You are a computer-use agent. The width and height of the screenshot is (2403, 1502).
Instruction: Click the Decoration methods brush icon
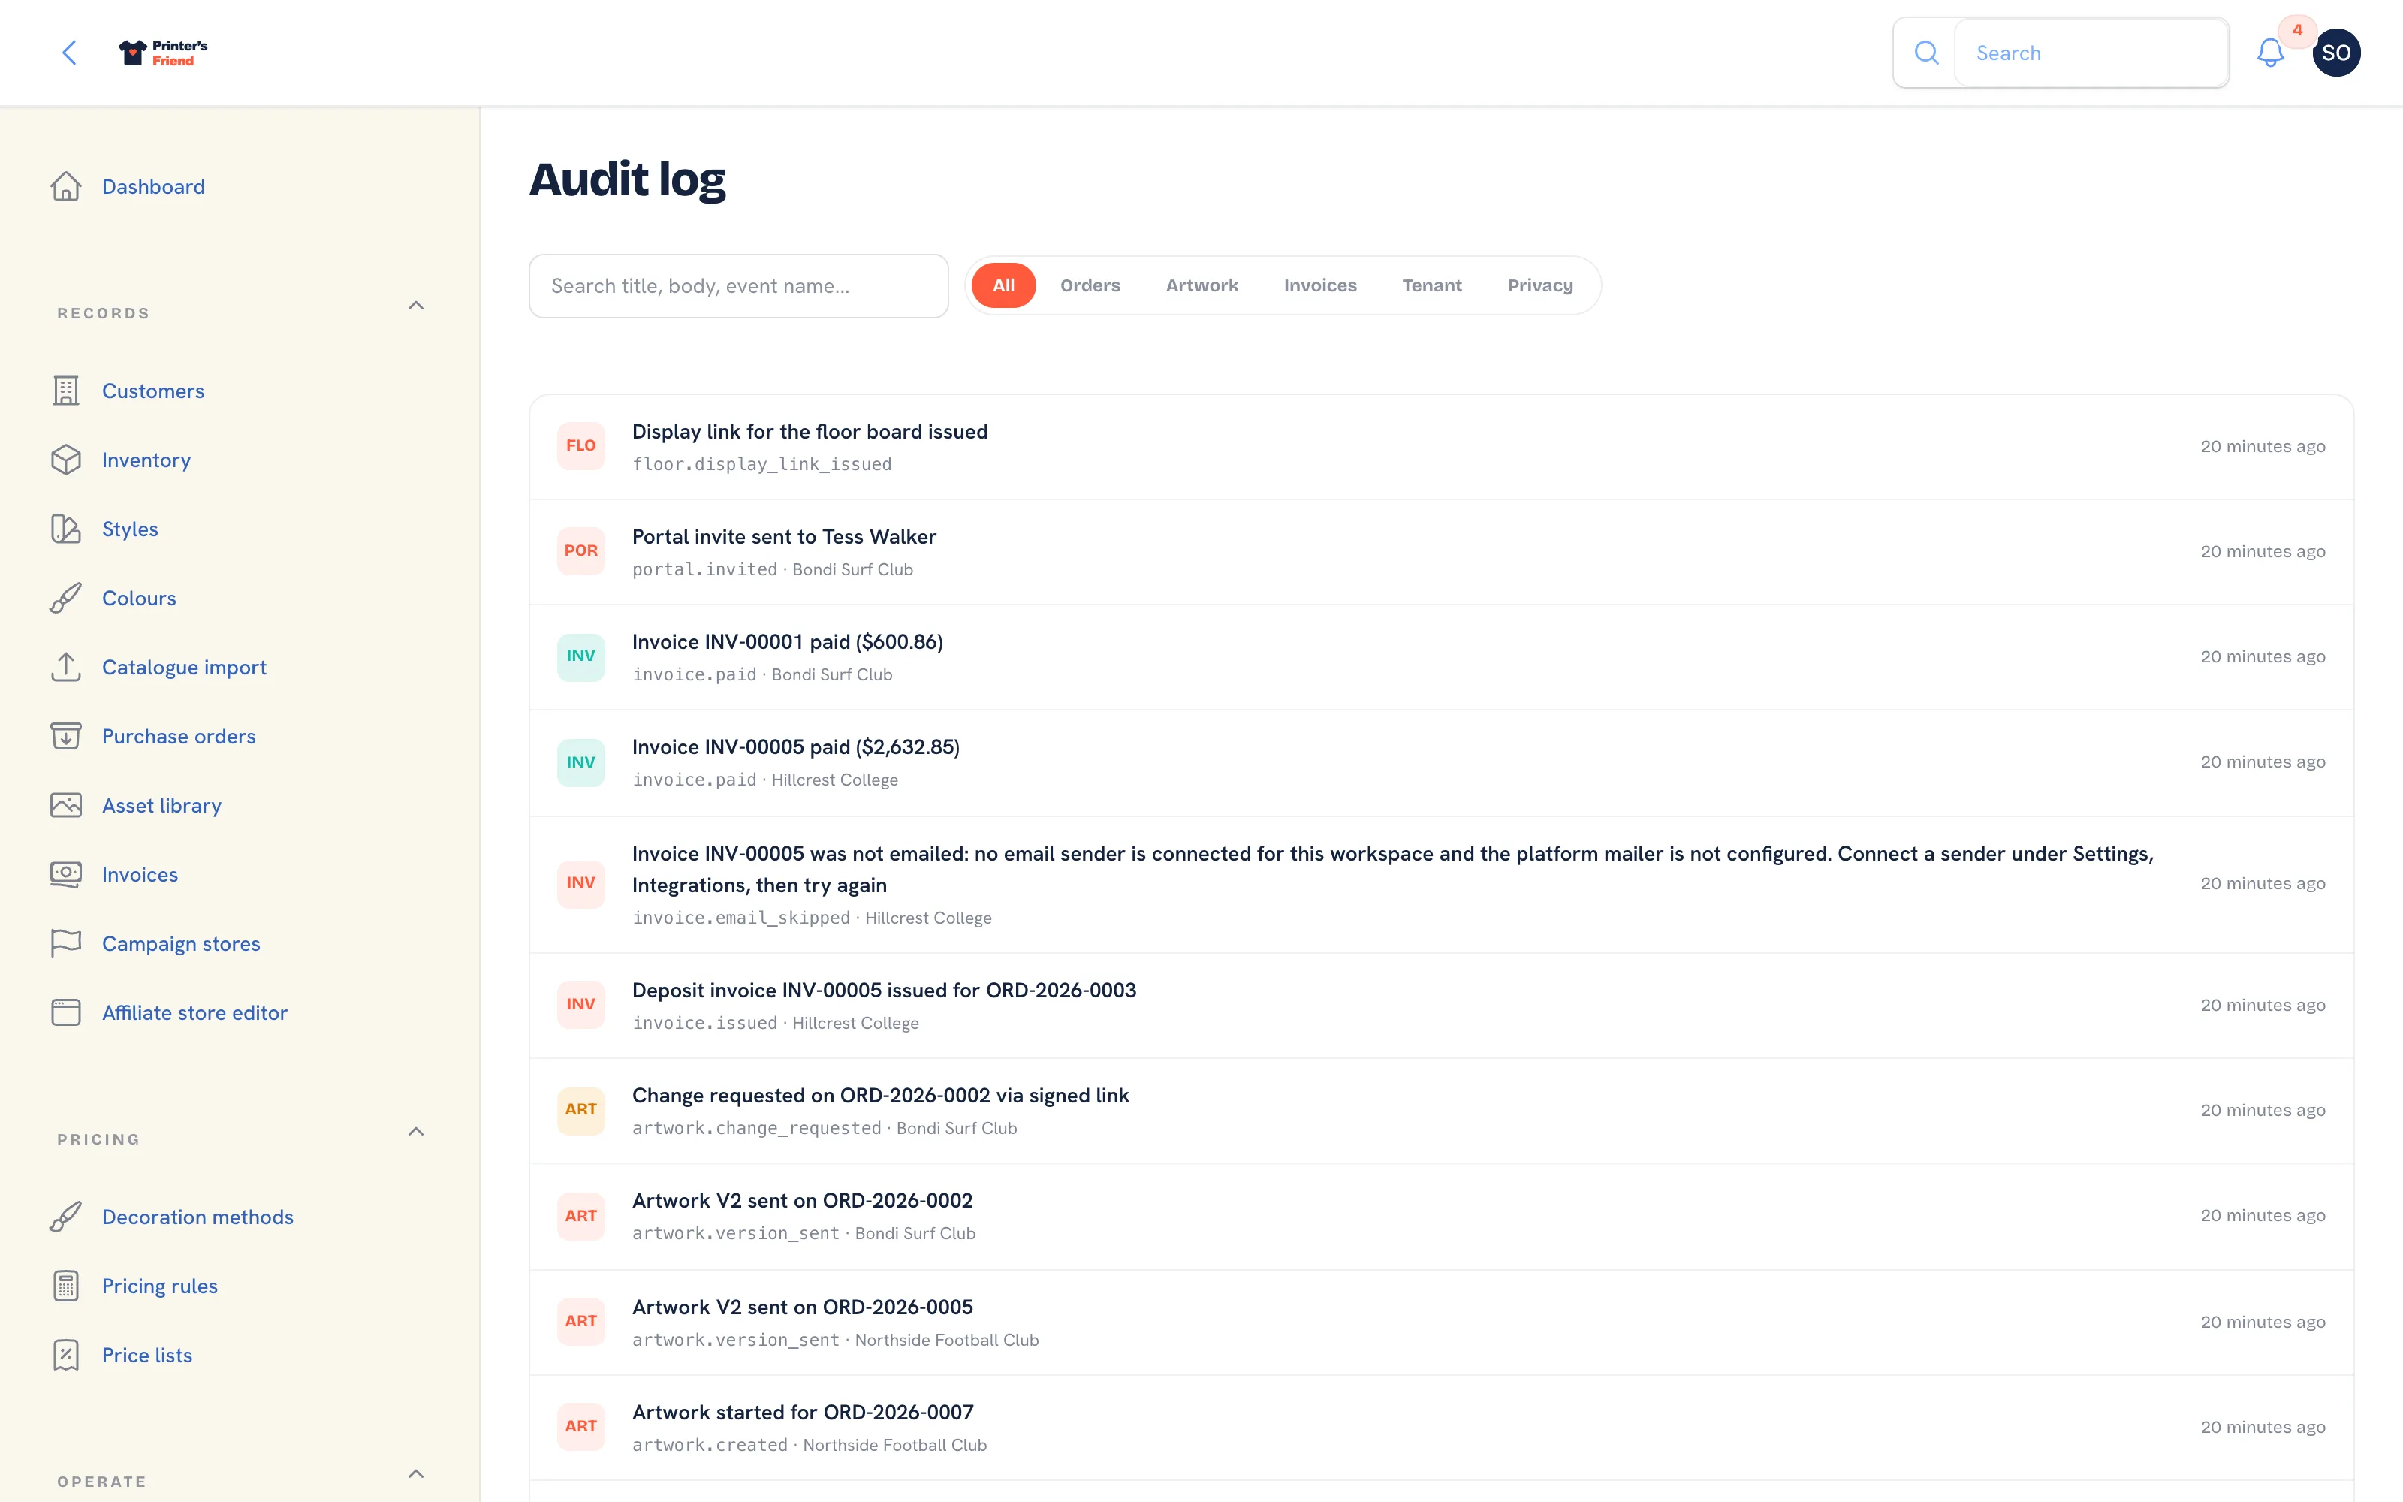pyautogui.click(x=65, y=1217)
